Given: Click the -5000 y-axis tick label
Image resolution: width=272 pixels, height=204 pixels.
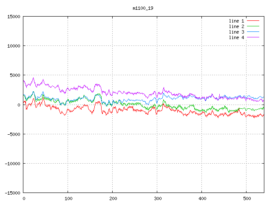Looking at the screenshot, I should [x=14, y=134].
